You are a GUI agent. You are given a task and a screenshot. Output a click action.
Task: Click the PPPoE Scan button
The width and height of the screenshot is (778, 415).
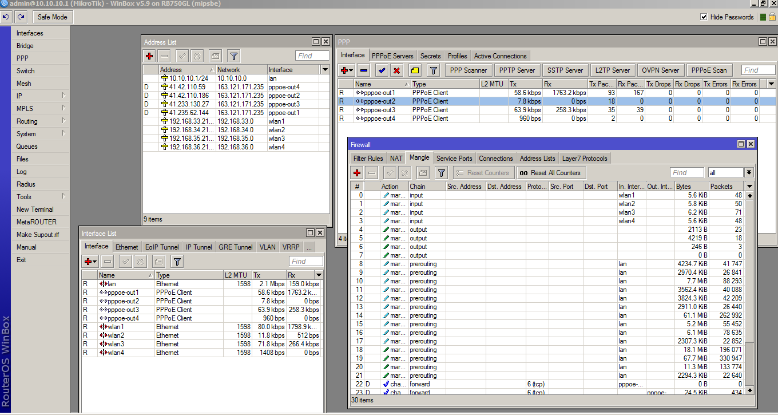tap(709, 70)
